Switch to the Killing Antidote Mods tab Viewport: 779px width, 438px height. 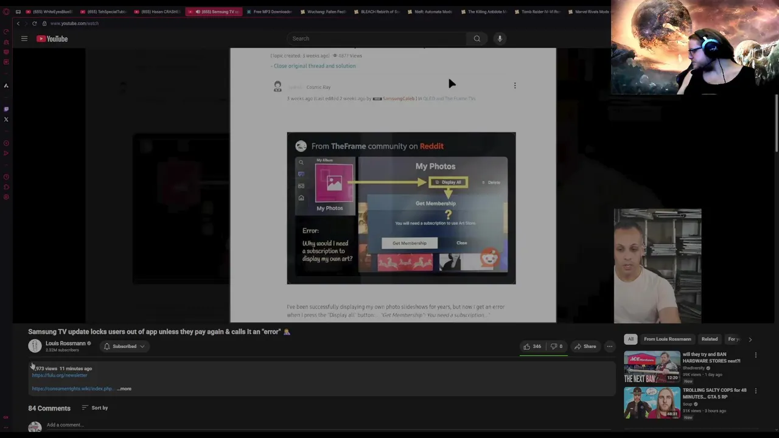point(484,12)
